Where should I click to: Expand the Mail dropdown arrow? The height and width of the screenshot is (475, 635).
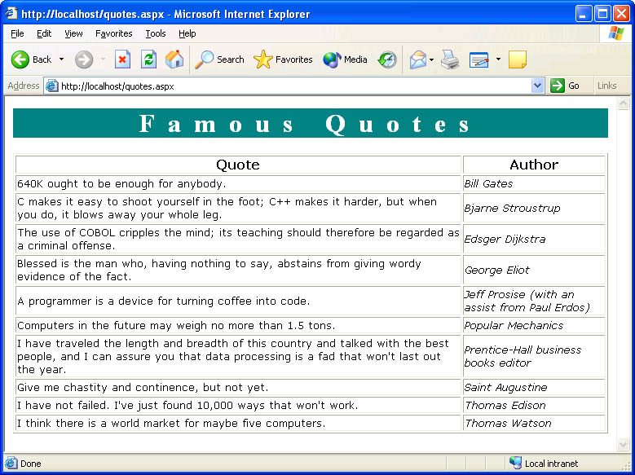432,60
